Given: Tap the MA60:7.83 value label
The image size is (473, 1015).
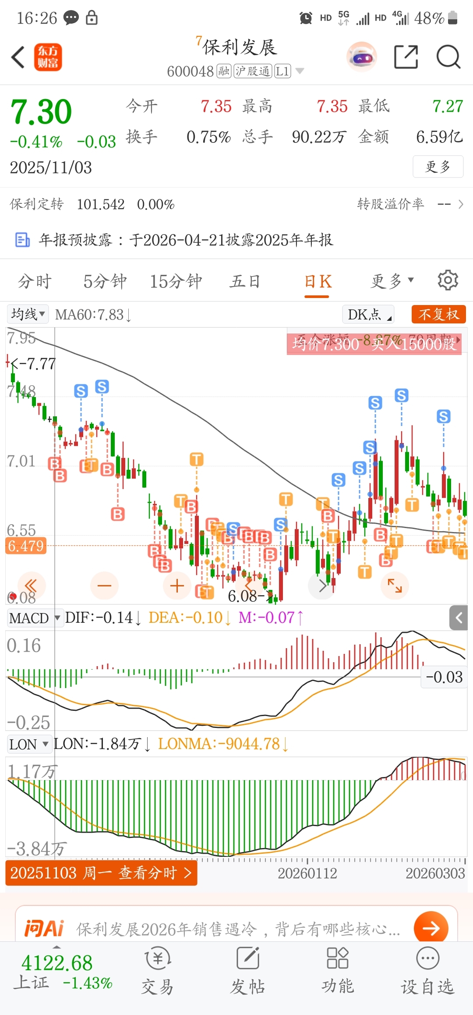Looking at the screenshot, I should 93,315.
